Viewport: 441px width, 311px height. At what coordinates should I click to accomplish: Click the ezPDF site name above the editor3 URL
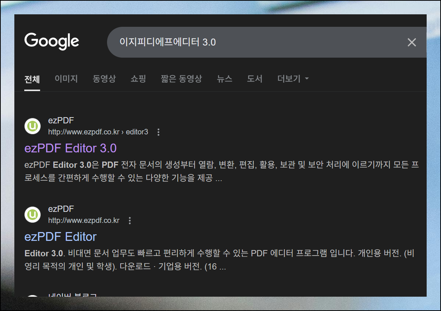tap(61, 120)
